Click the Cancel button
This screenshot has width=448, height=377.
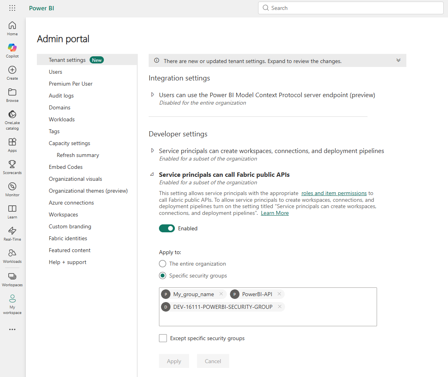point(213,361)
